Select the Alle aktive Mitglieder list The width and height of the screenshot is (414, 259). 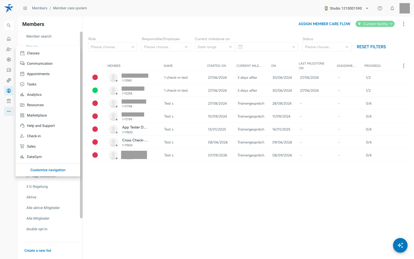point(43,208)
